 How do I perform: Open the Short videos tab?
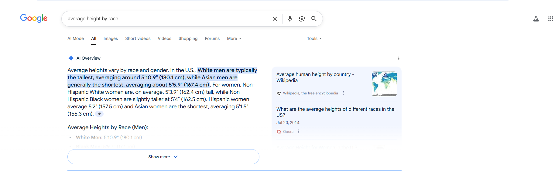click(x=138, y=38)
